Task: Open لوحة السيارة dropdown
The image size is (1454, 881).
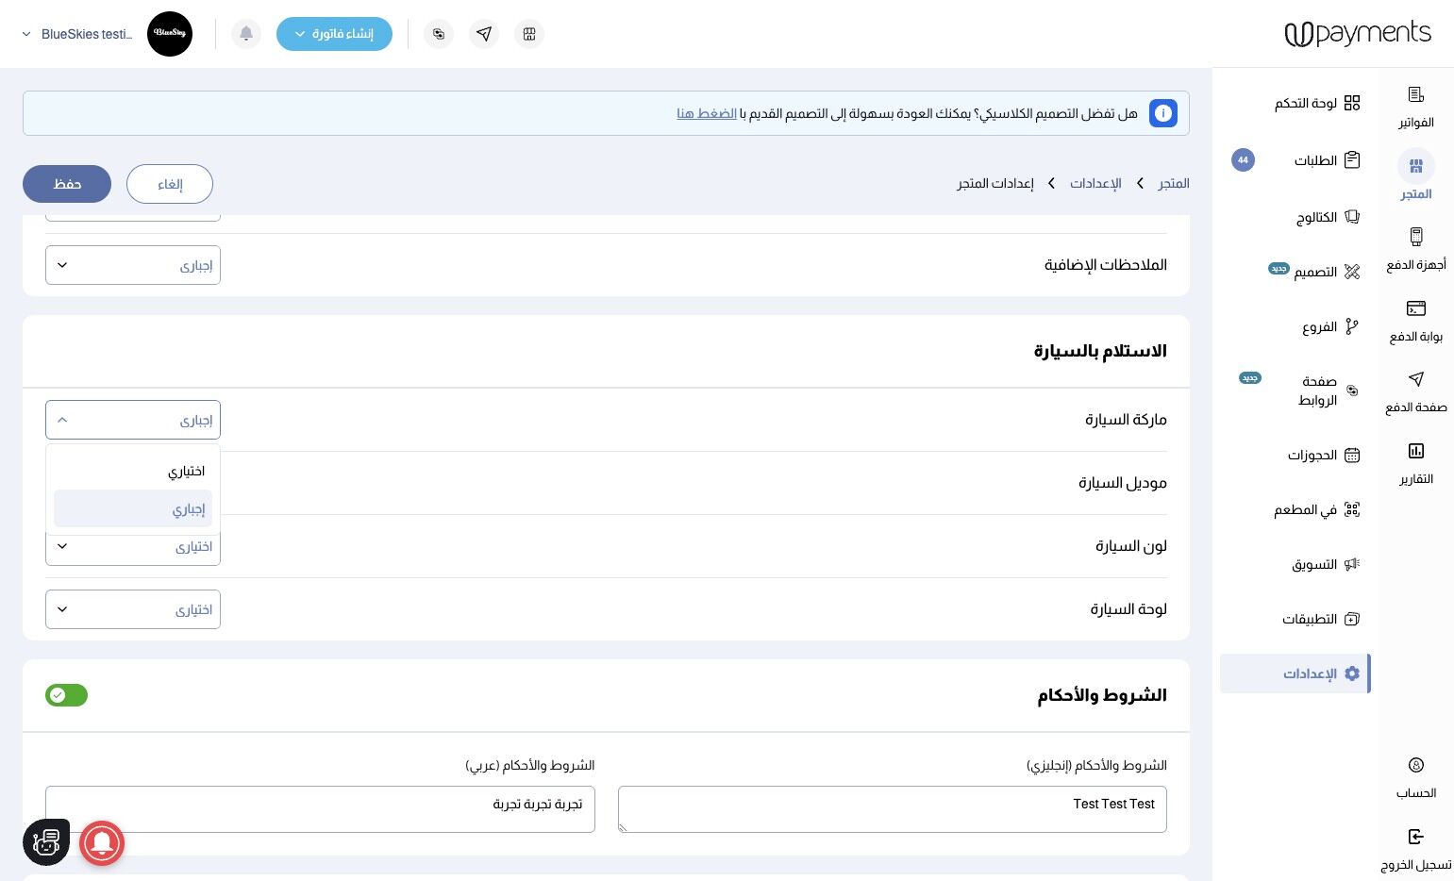Action: click(x=133, y=609)
